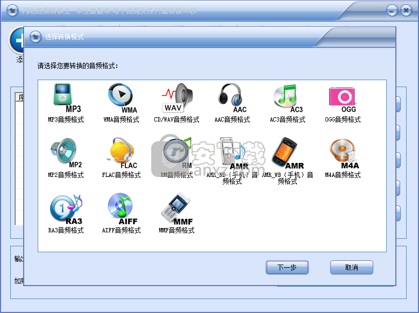Close the main converter window
This screenshot has height=313, width=419.
406,11
